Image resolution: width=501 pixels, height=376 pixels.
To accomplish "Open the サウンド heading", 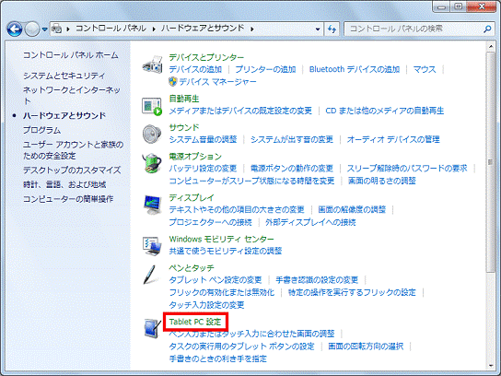I will (184, 127).
